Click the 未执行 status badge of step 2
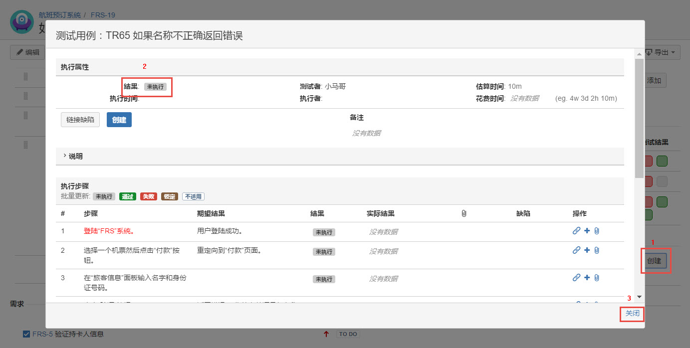The height and width of the screenshot is (348, 690). click(x=324, y=252)
